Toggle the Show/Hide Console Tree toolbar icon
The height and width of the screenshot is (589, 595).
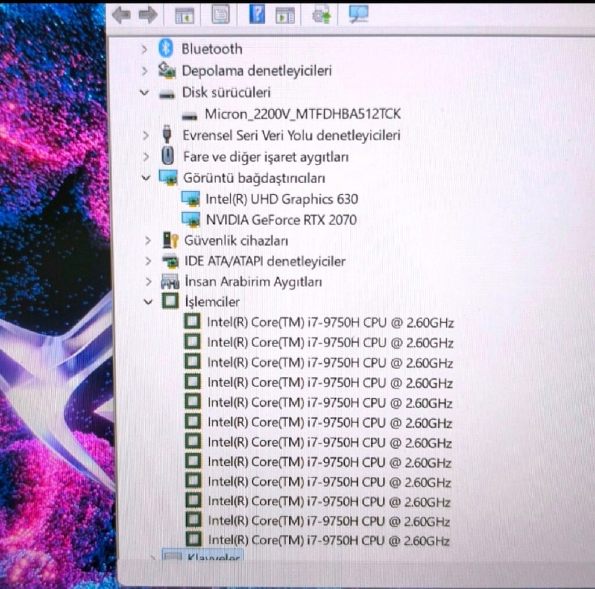[x=184, y=16]
